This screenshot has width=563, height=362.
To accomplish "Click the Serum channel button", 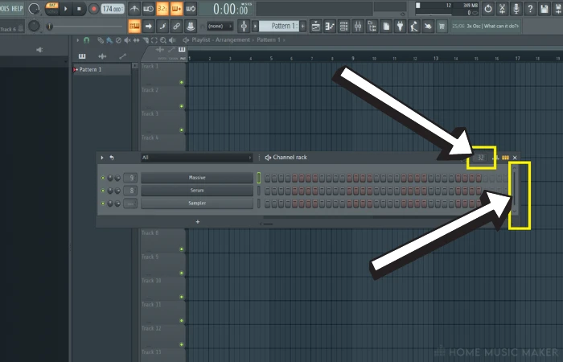I will pos(197,191).
